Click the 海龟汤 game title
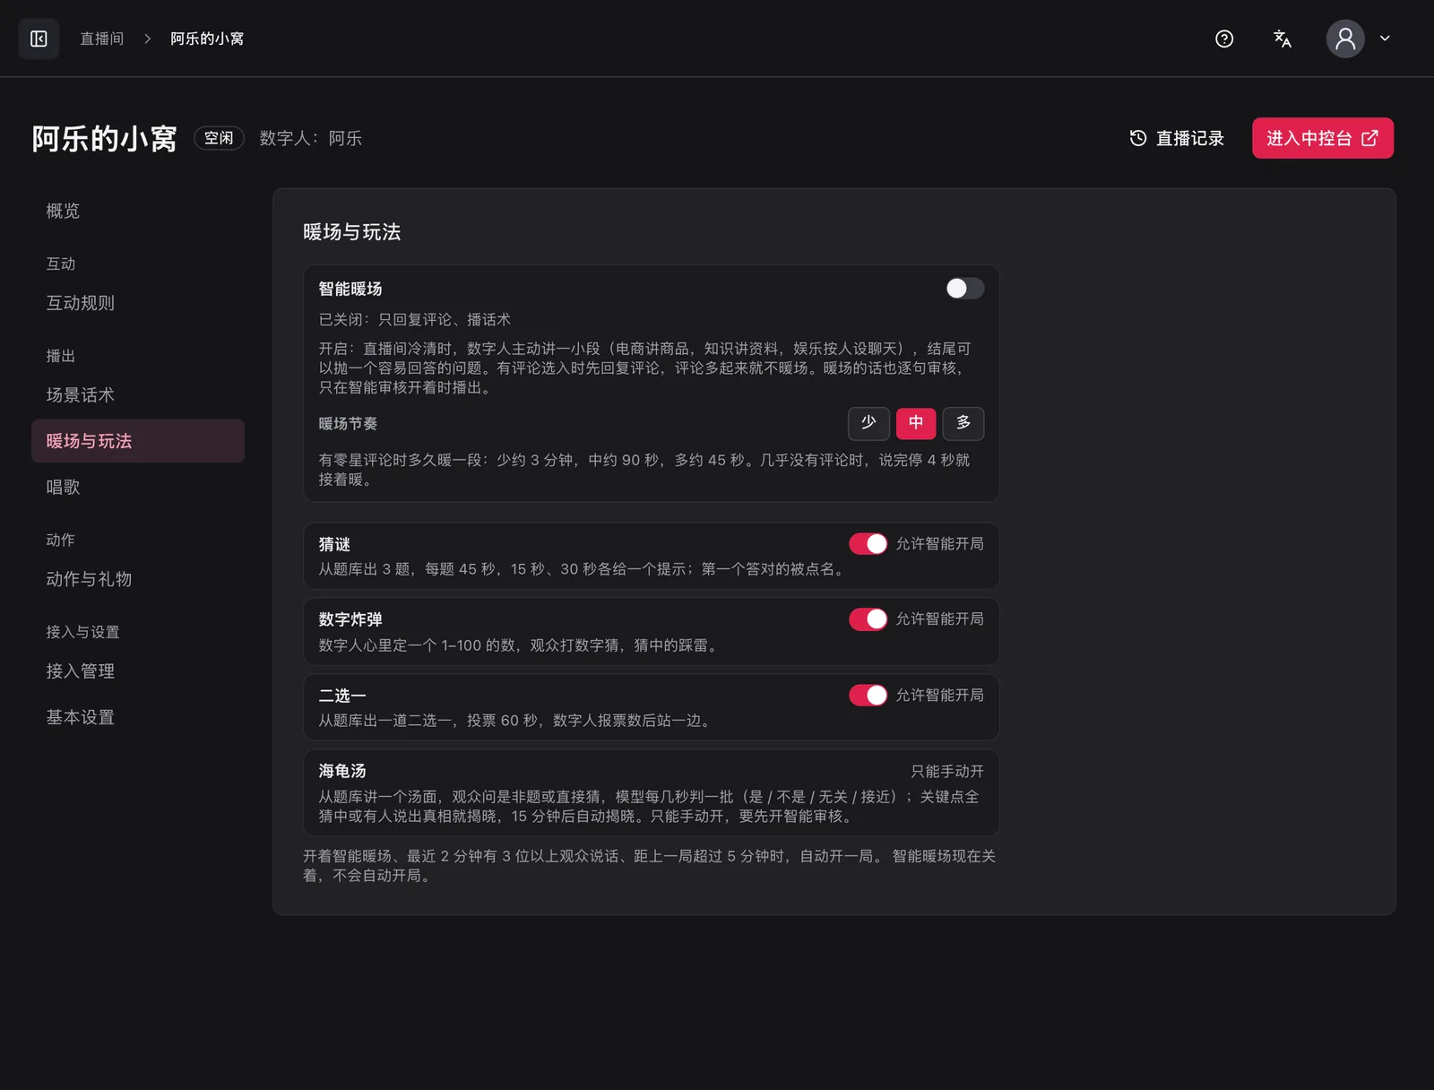This screenshot has width=1434, height=1090. click(x=342, y=771)
